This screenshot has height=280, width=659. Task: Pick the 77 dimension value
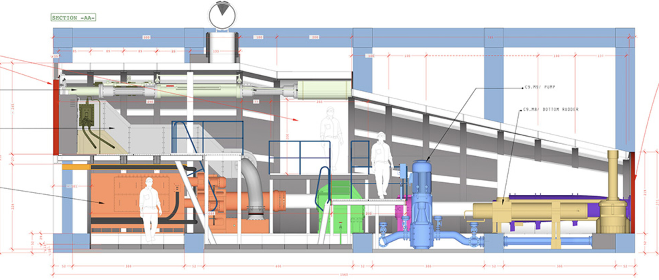256,102
